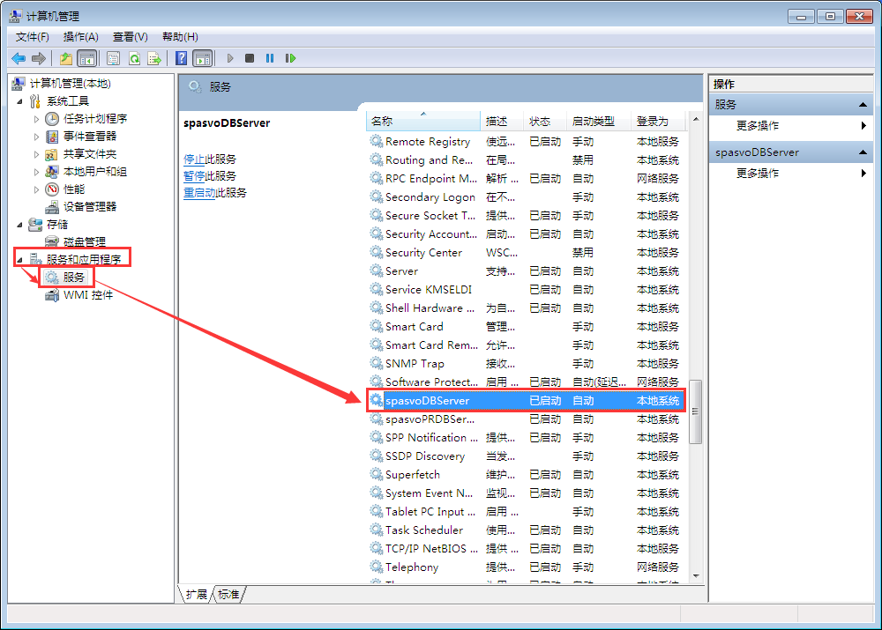The image size is (882, 630).
Task: Stop the service using the toolbar stop button
Action: click(x=250, y=58)
